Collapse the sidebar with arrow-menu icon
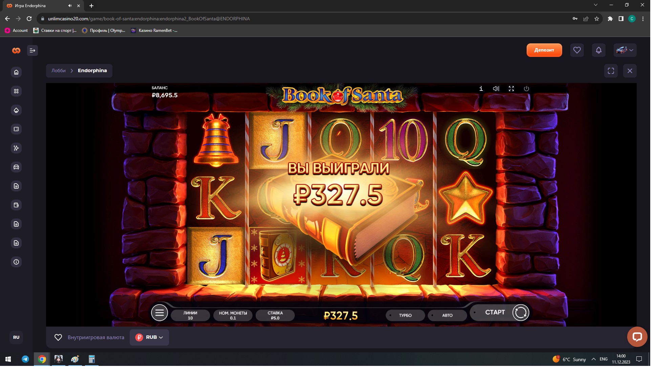Screen dimensions: 657x372 coord(33,50)
